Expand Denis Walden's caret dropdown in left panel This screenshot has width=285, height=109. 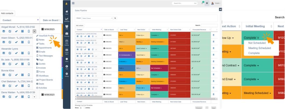34,97
